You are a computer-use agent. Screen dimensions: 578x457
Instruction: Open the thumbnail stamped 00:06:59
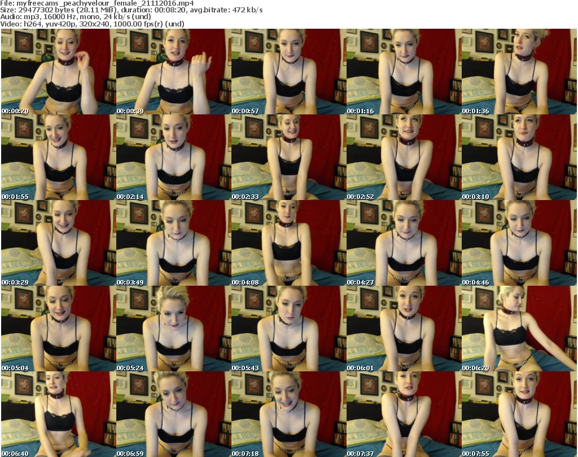point(174,414)
